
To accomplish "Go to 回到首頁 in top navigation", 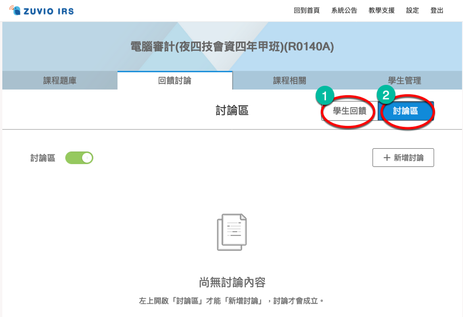I will coord(307,10).
